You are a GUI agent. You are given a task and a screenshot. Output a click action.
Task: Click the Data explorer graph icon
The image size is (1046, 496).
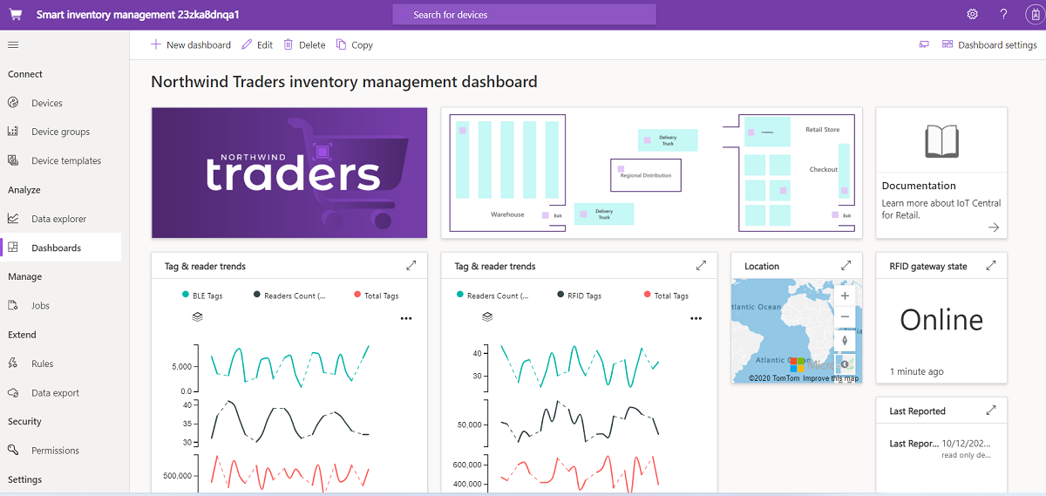pyautogui.click(x=13, y=219)
